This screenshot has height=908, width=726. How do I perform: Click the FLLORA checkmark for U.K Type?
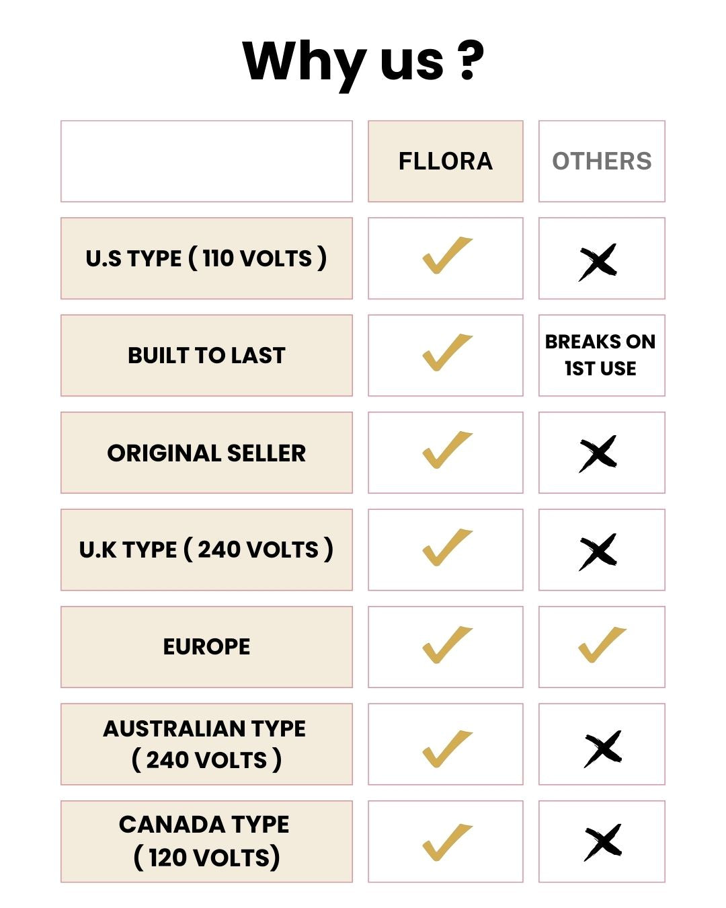pos(447,547)
